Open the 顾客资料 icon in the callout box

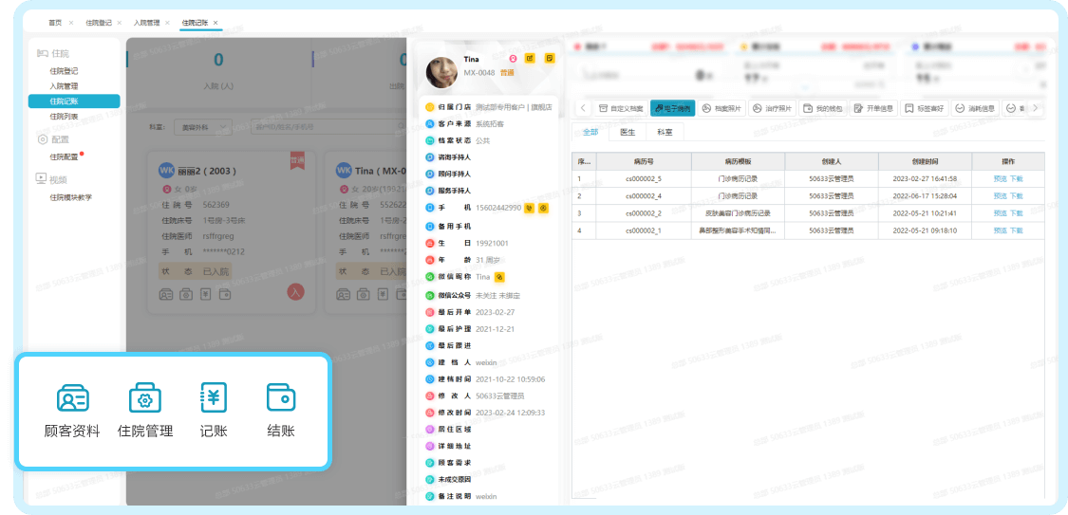(72, 398)
